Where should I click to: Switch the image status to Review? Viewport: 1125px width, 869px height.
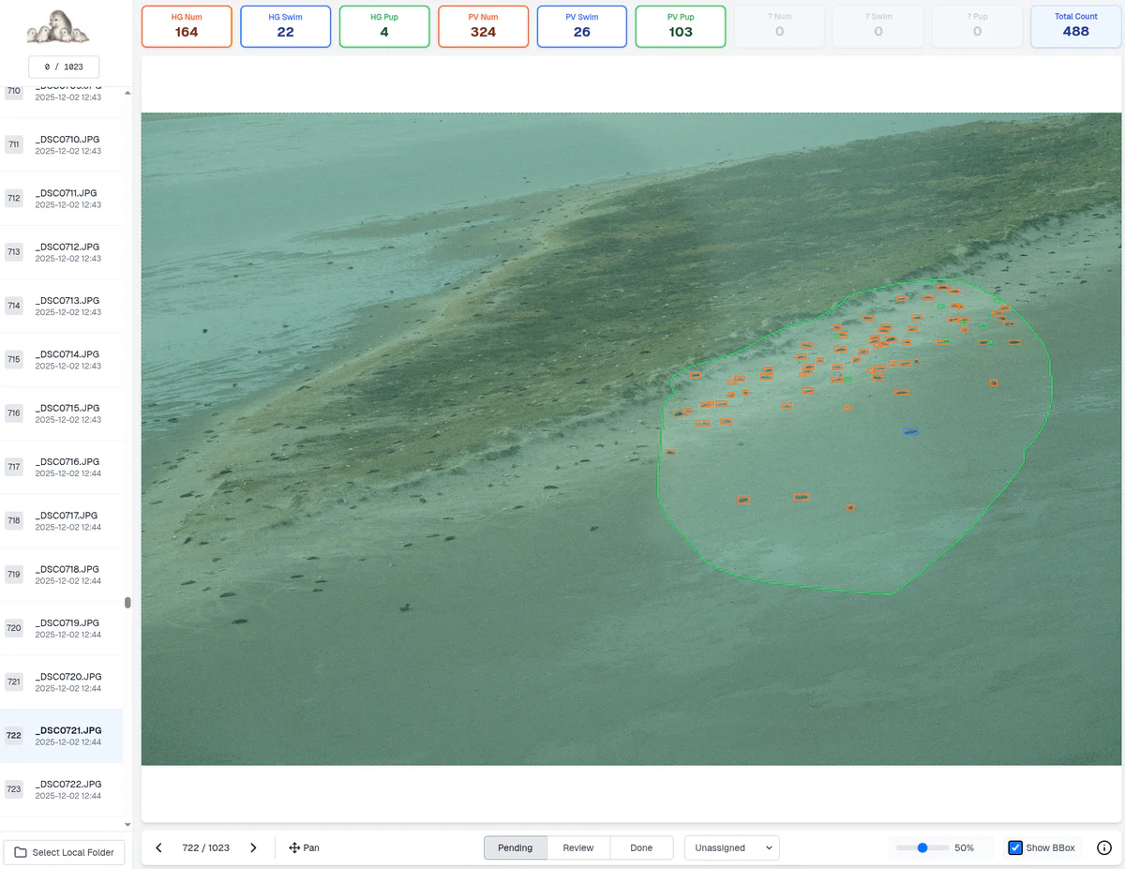point(578,847)
